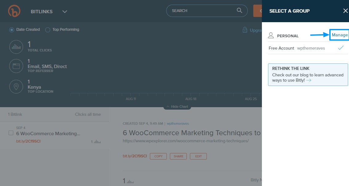The height and width of the screenshot is (186, 349).
Task: Click the lock icon beside Upgrade
Action: [x=245, y=30]
